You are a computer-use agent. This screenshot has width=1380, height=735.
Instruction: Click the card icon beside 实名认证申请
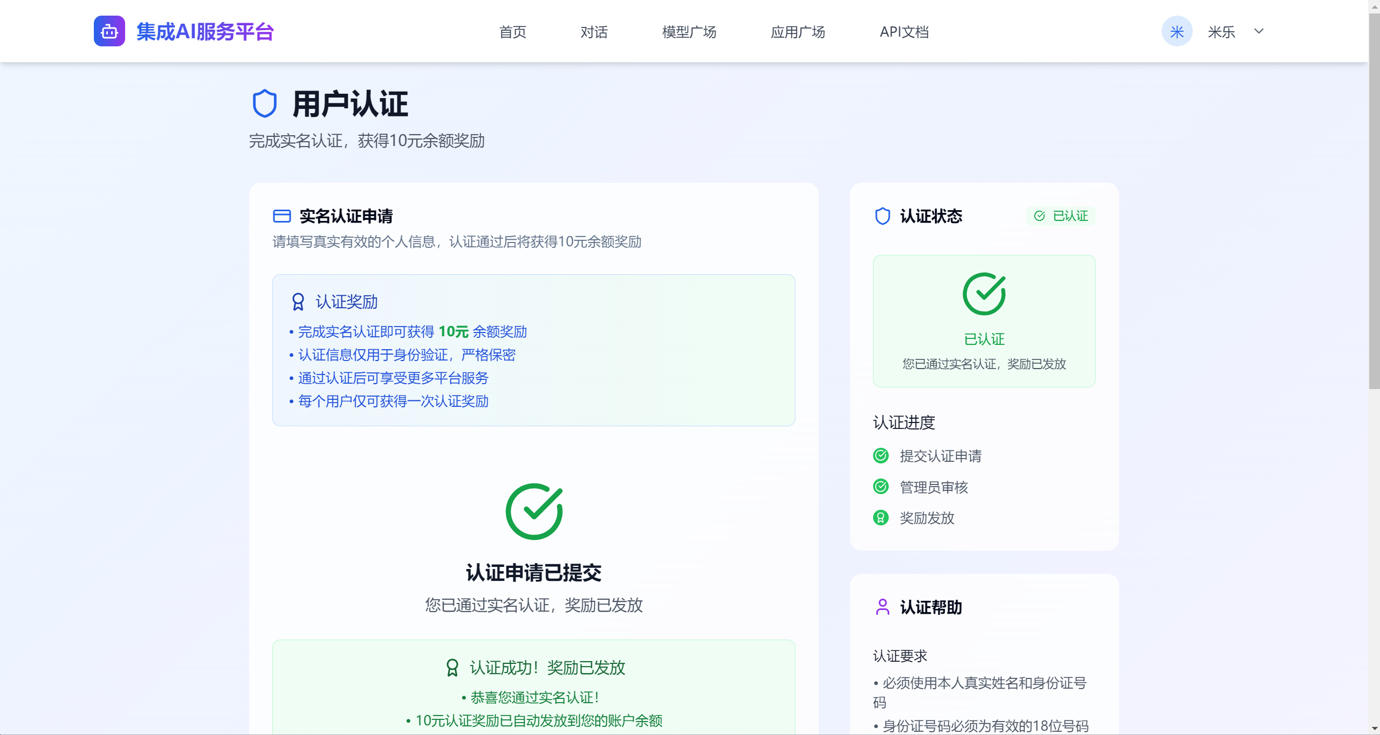(282, 216)
